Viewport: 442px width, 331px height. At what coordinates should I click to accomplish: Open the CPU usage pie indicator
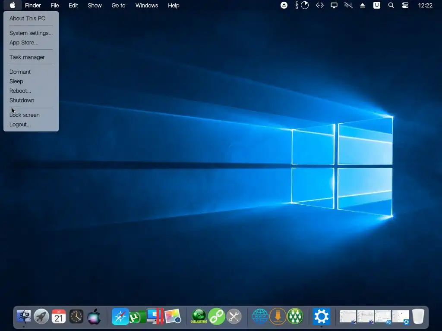305,5
